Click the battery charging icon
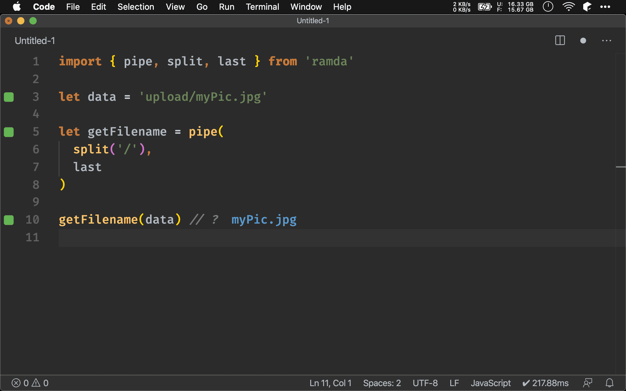Viewport: 626px width, 391px height. pos(485,7)
